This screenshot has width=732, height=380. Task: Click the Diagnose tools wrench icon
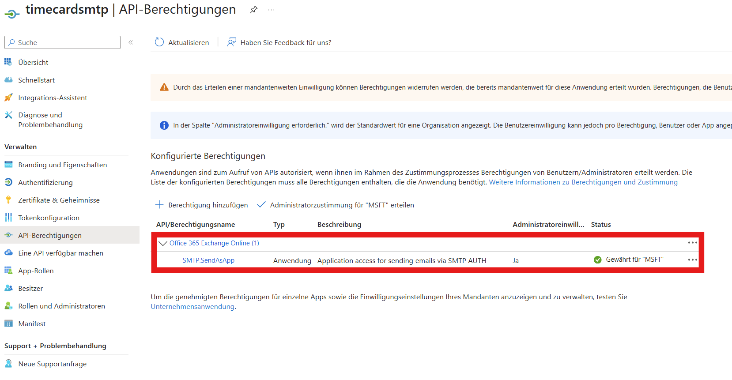pyautogui.click(x=8, y=115)
